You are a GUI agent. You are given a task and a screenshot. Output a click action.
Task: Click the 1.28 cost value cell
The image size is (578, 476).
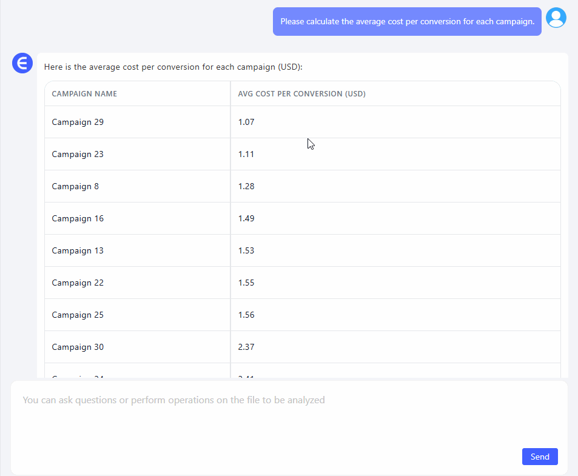click(x=246, y=186)
